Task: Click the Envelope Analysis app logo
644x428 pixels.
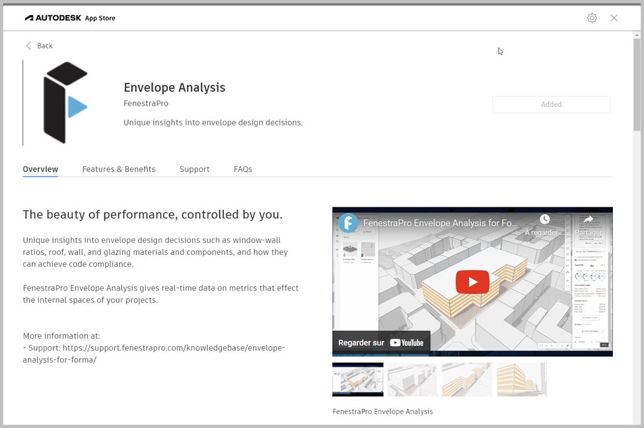Action: (64, 102)
